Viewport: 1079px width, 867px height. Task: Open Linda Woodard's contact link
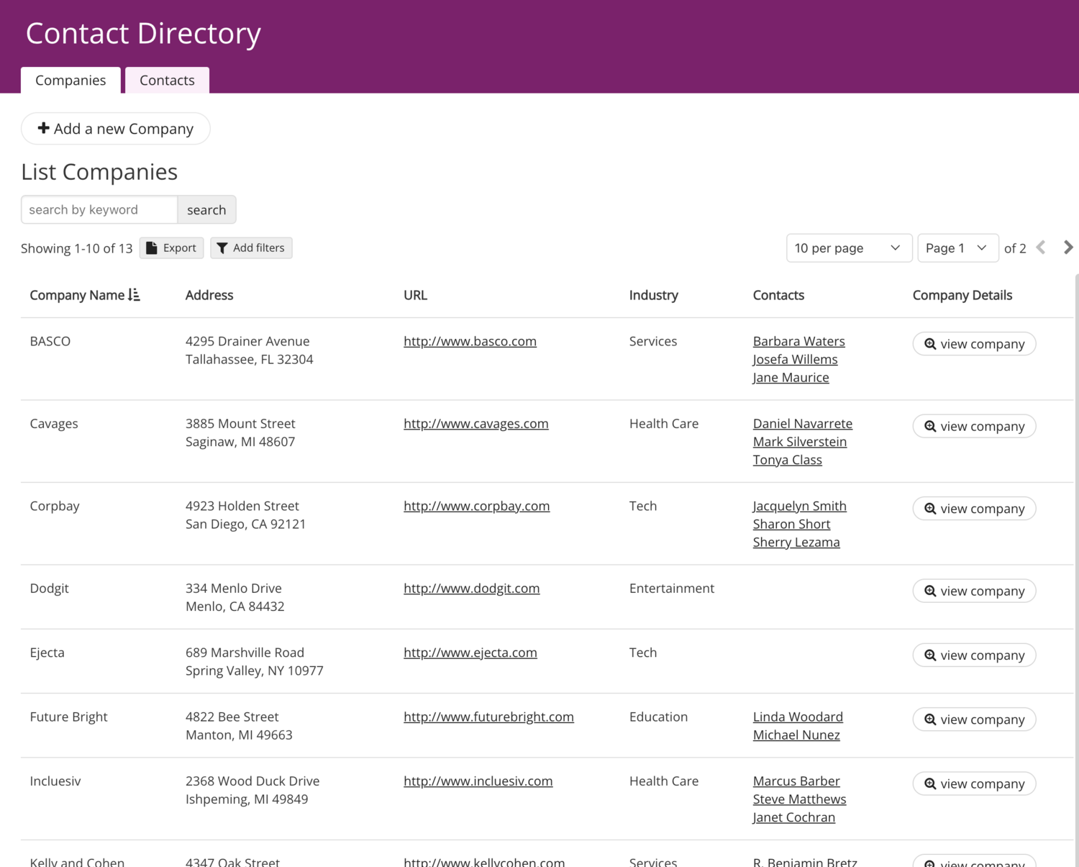(798, 717)
